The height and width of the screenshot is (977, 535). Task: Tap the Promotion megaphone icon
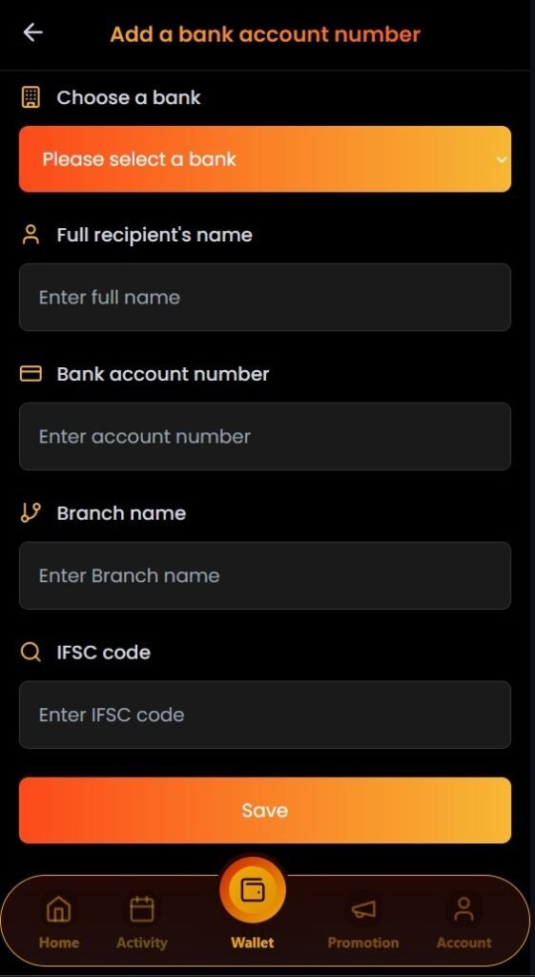363,909
